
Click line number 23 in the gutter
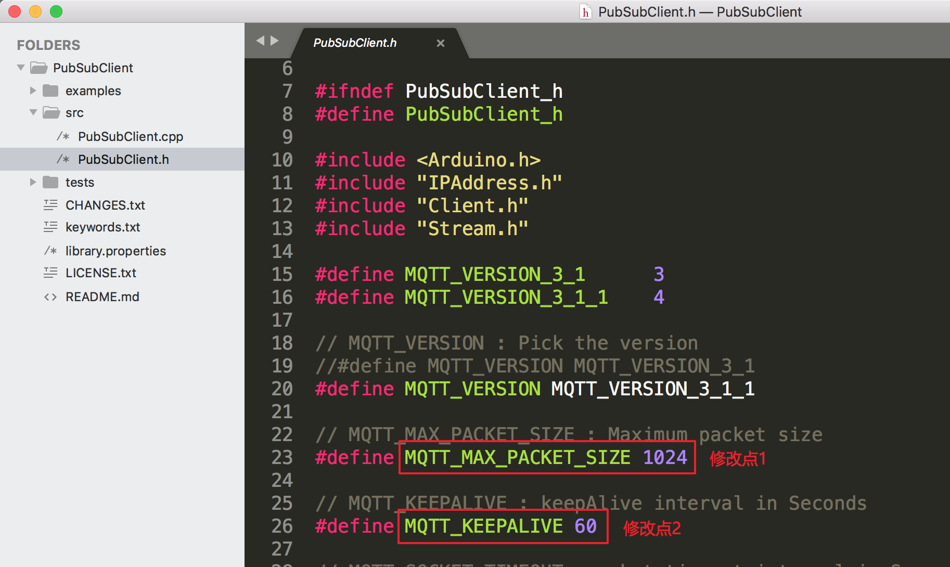(x=281, y=457)
